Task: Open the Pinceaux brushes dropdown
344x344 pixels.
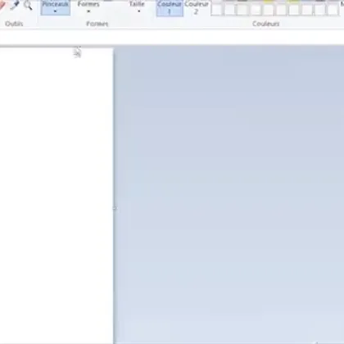Action: coord(55,7)
